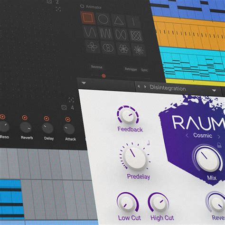Click the focus frame icon above 4
The image size is (225, 225).
[71, 100]
